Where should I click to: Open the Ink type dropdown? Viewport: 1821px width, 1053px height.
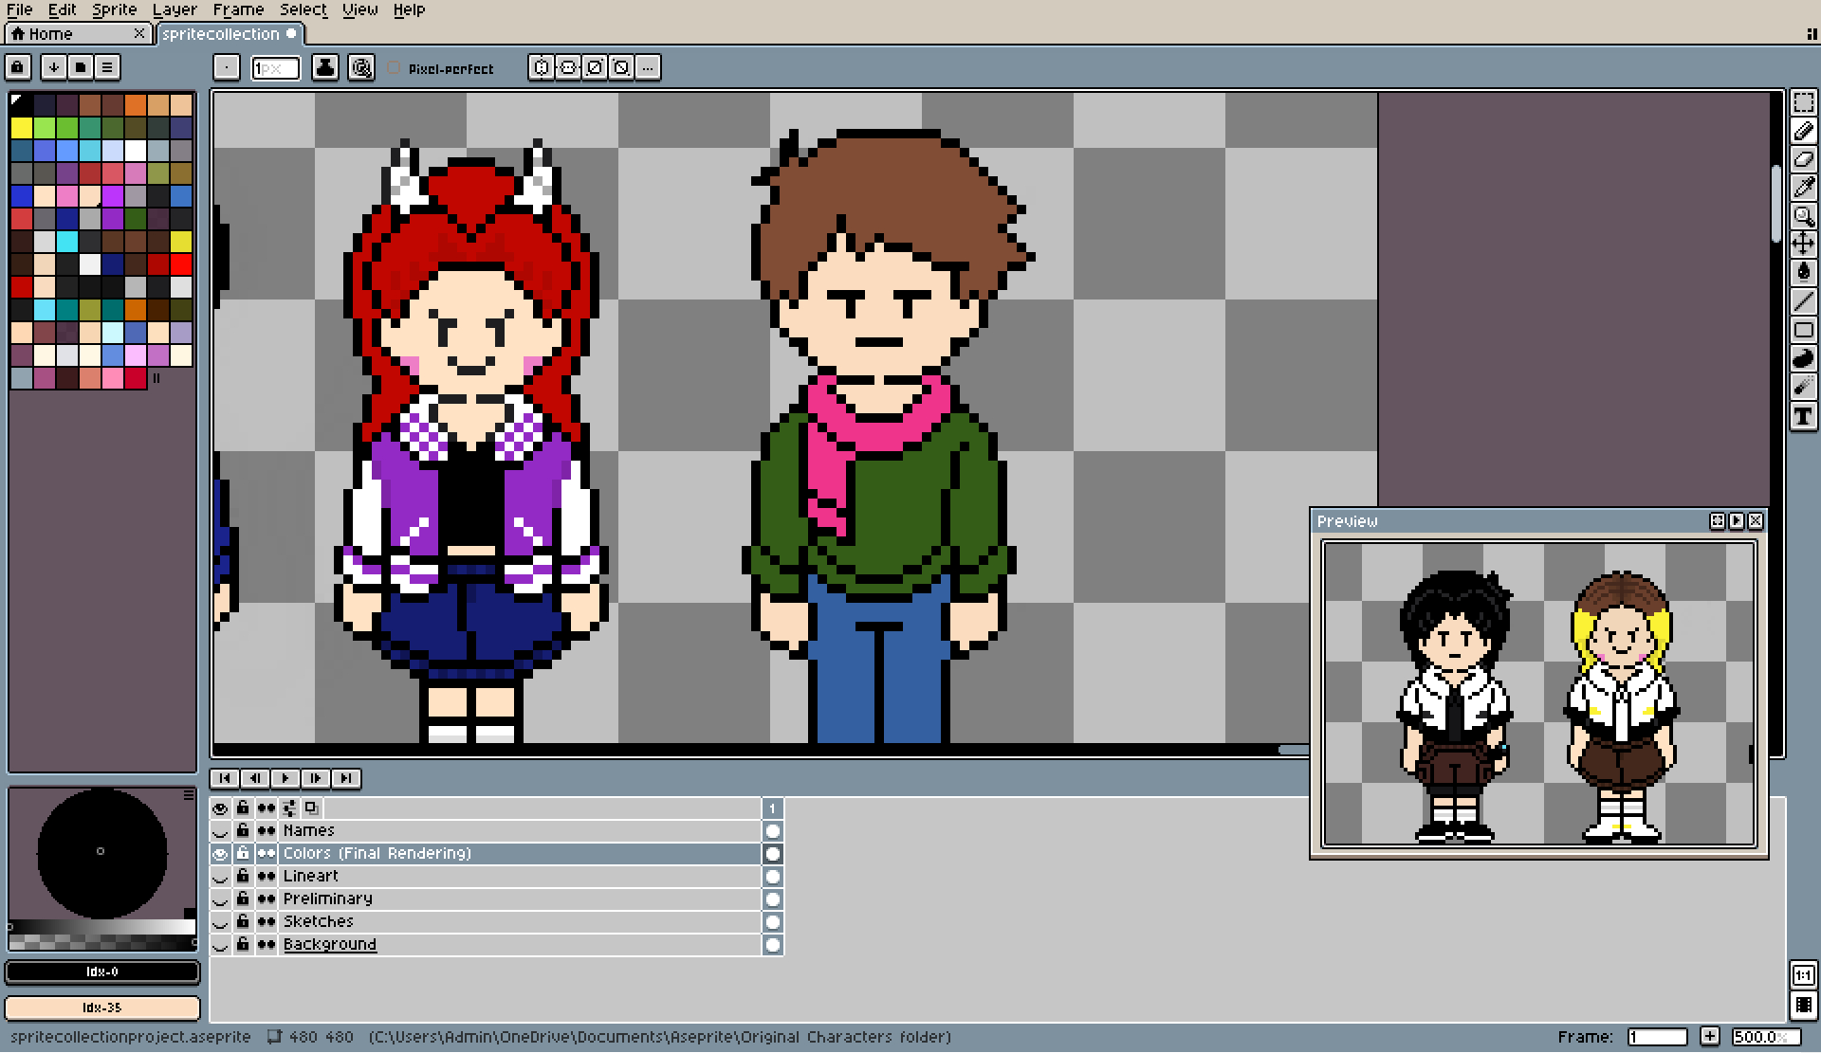coord(325,67)
